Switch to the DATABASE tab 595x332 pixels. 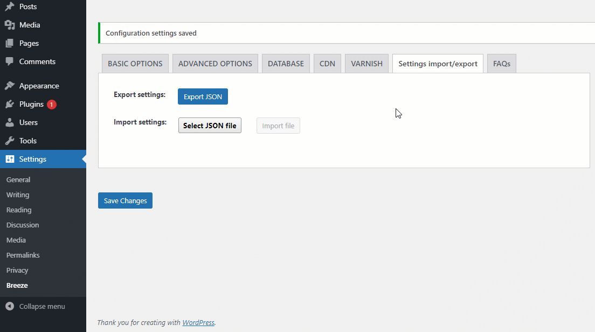tap(286, 64)
